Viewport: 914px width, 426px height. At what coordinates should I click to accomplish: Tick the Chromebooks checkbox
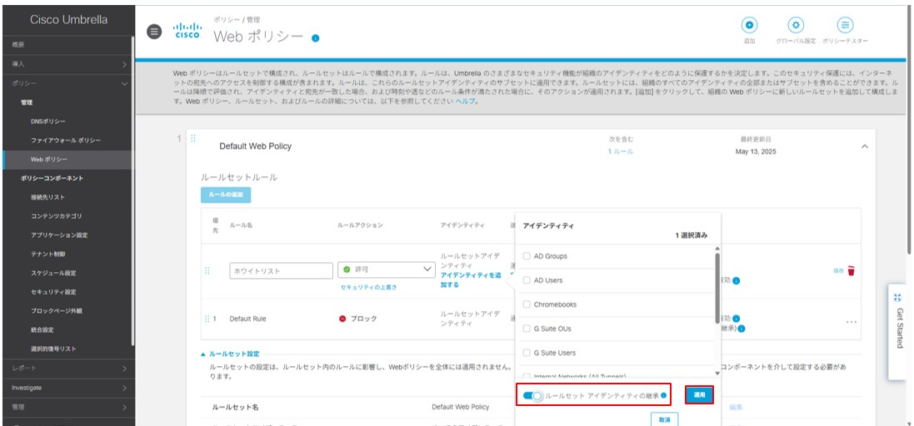click(527, 305)
